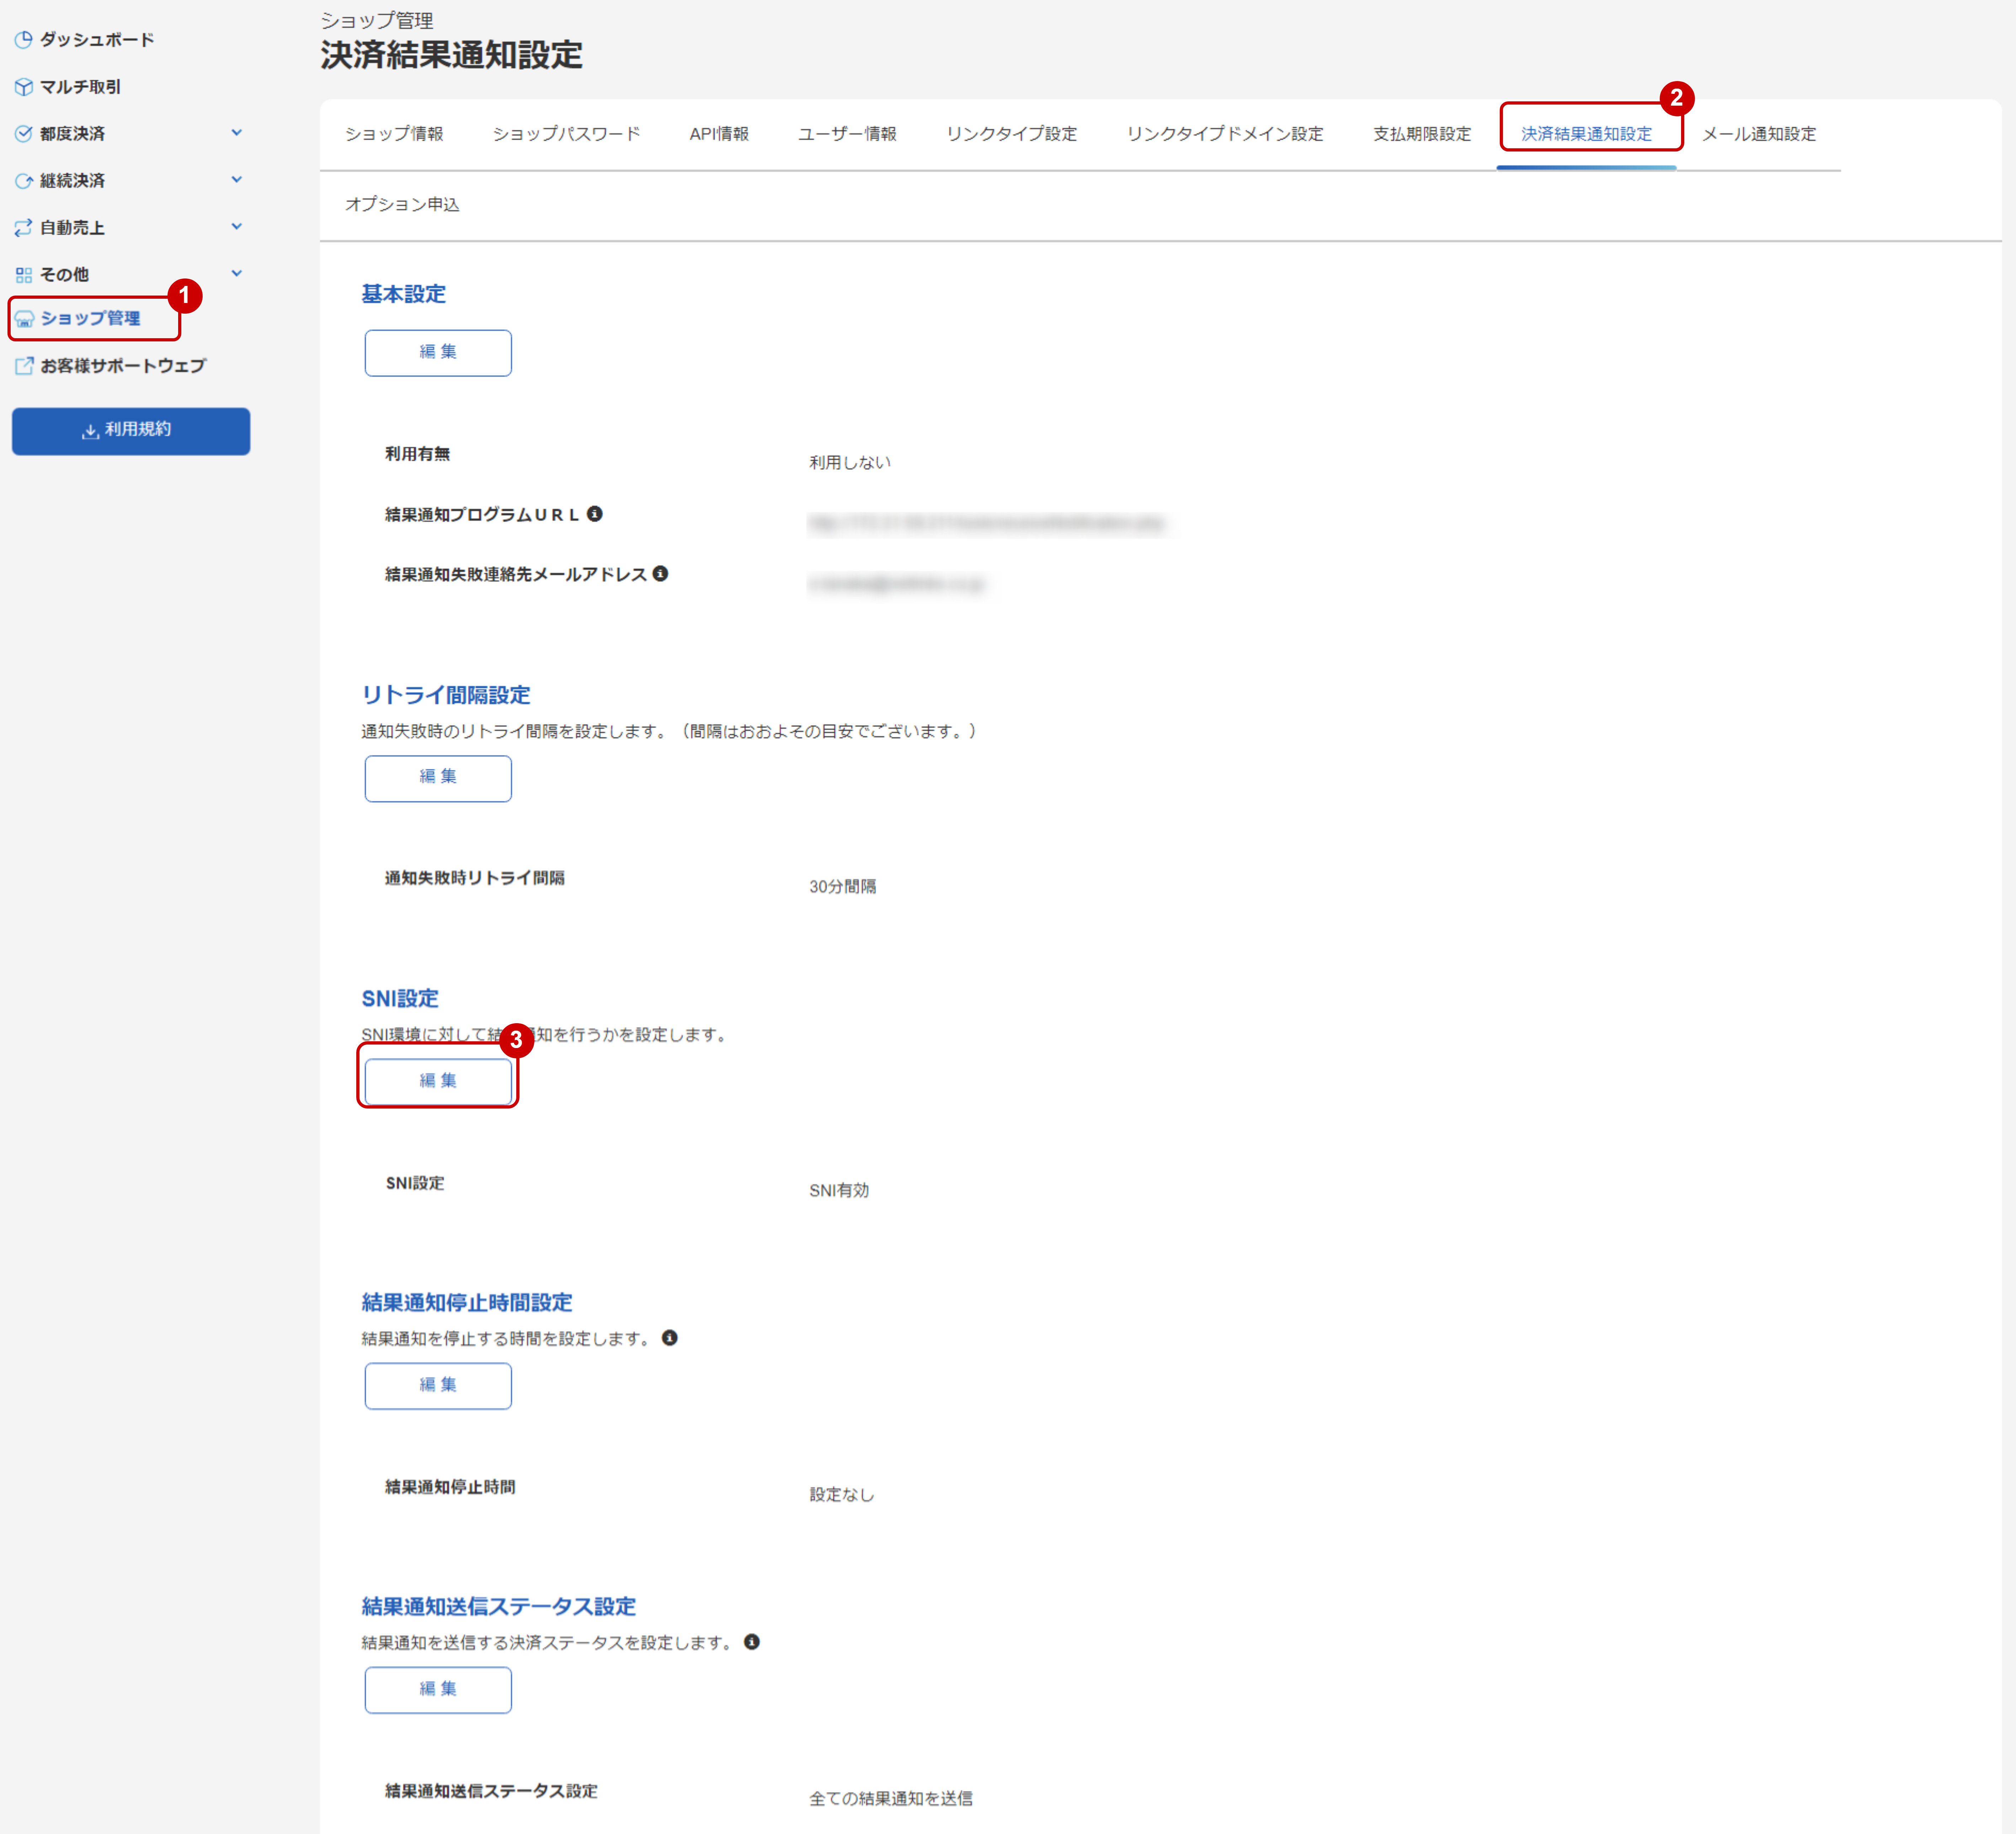Open the オプション申込 tab
Viewport: 2016px width, 1834px height.
pos(402,204)
